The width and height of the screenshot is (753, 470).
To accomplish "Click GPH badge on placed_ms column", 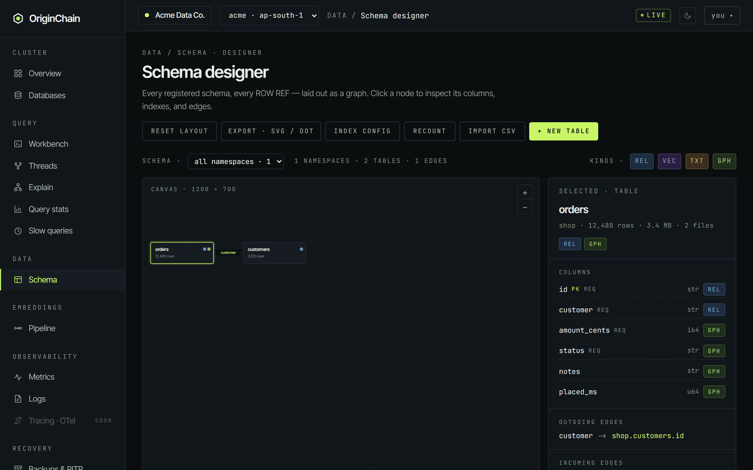I will click(x=714, y=392).
